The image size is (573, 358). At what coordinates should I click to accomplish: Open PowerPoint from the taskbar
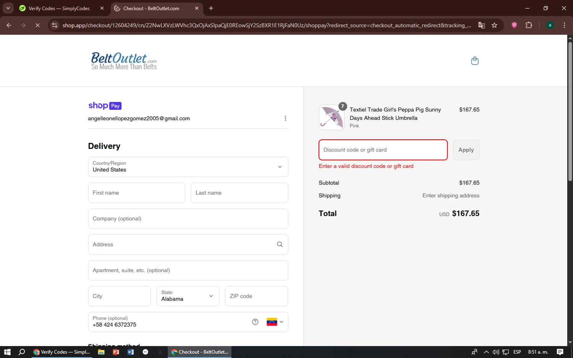116,352
